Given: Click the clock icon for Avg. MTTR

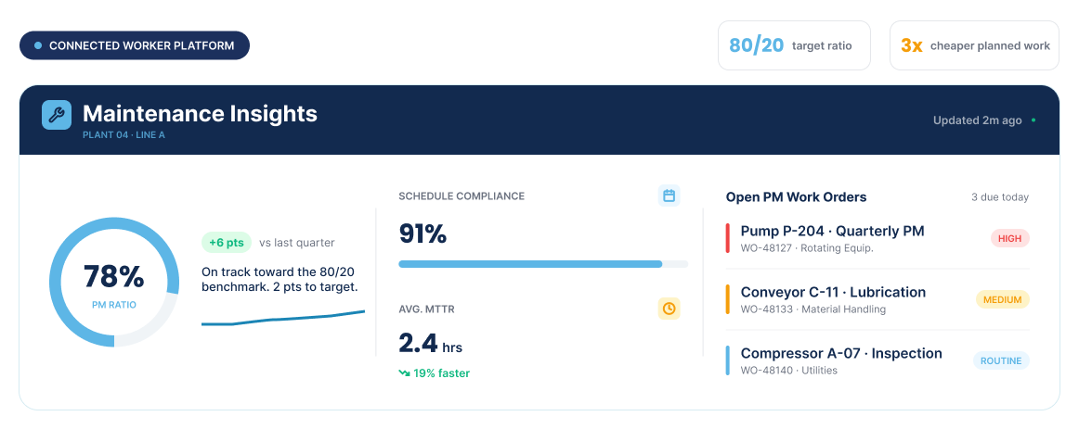Looking at the screenshot, I should pyautogui.click(x=669, y=309).
